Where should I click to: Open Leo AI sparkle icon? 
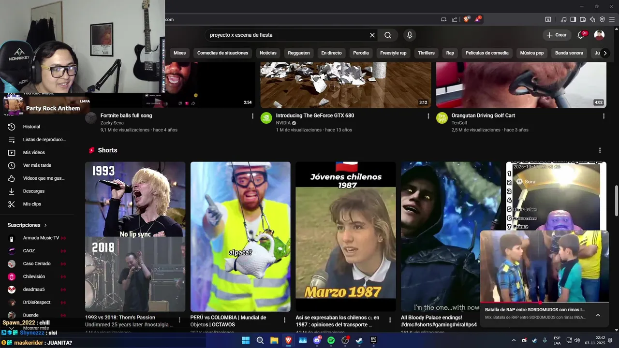pos(592,19)
